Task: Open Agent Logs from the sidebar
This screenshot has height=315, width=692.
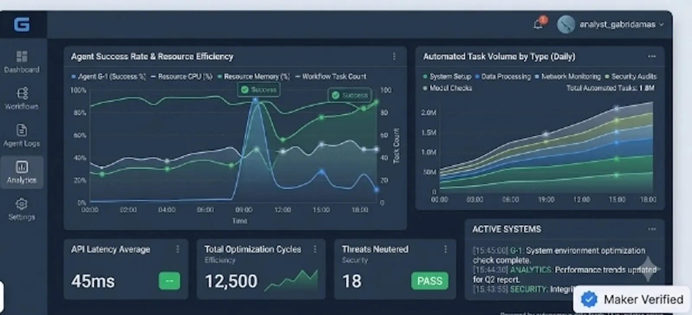Action: coord(22,136)
